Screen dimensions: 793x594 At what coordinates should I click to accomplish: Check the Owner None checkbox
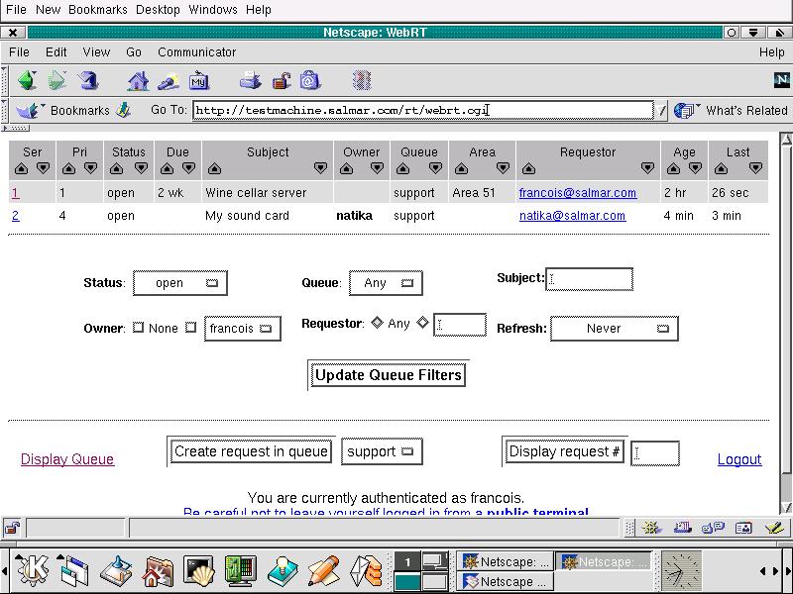[138, 328]
